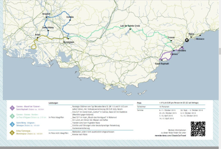This screenshot has height=149, width=221.
Task: Click the Avignon map marker
Action: click(x=47, y=17)
